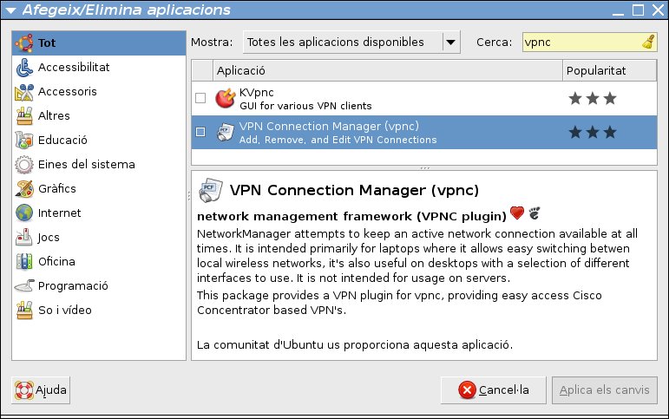Click the checkbox column header
This screenshot has width=669, height=419.
(202, 70)
